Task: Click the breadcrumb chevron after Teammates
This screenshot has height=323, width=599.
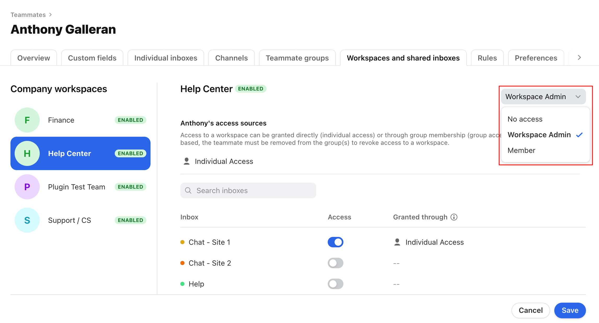Action: (x=50, y=15)
